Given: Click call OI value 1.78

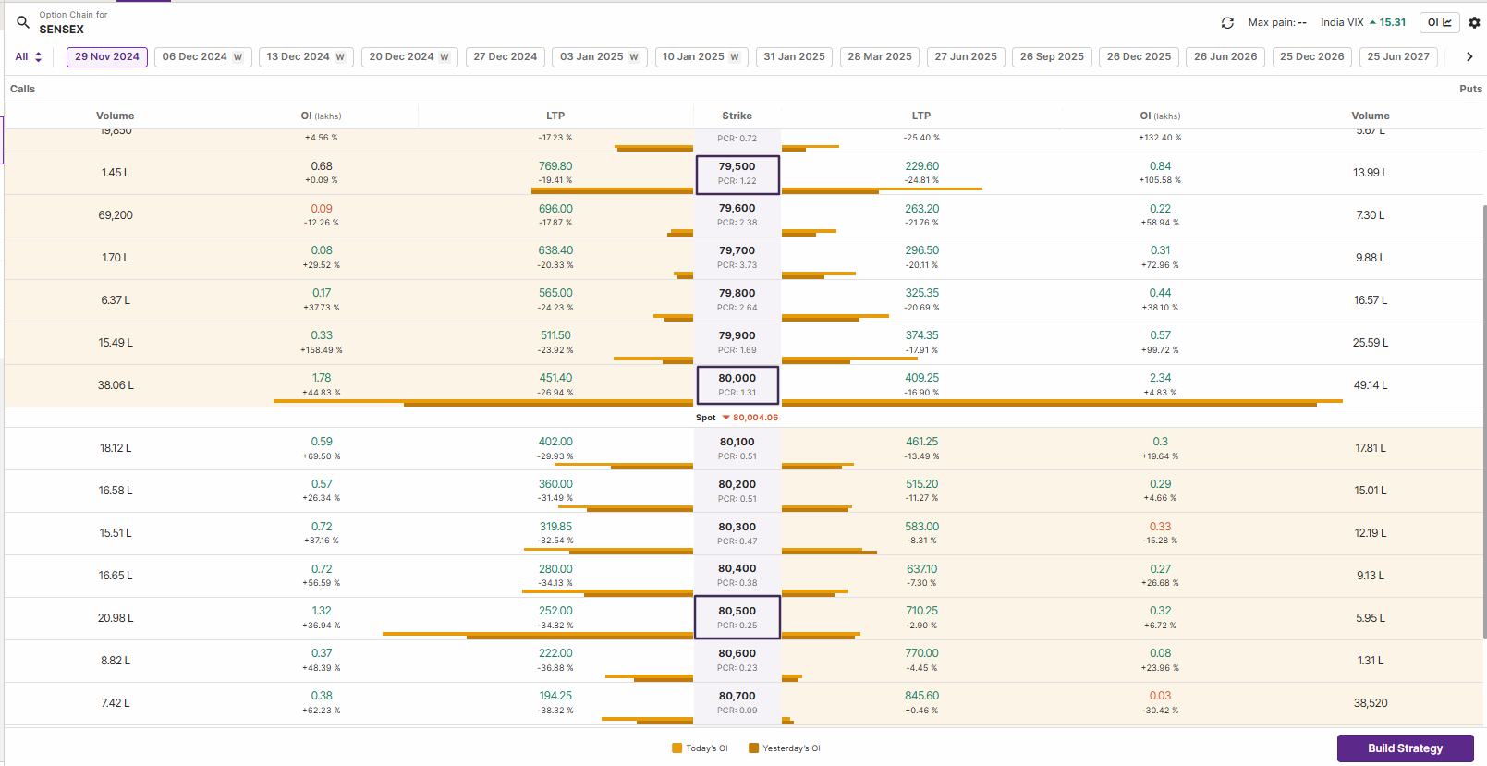Looking at the screenshot, I should [322, 378].
